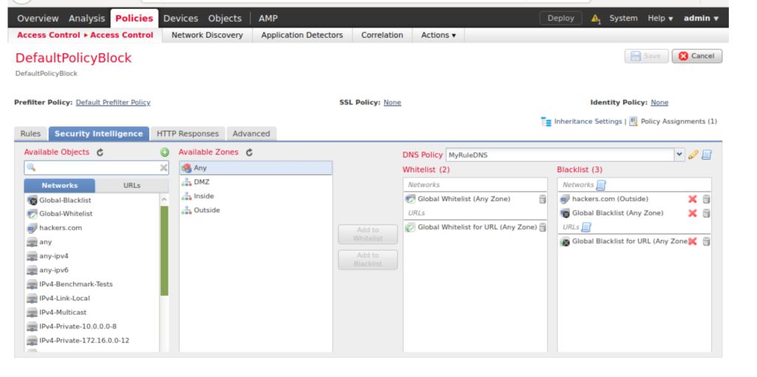
Task: Refresh the Available Zones list
Action: pos(249,152)
